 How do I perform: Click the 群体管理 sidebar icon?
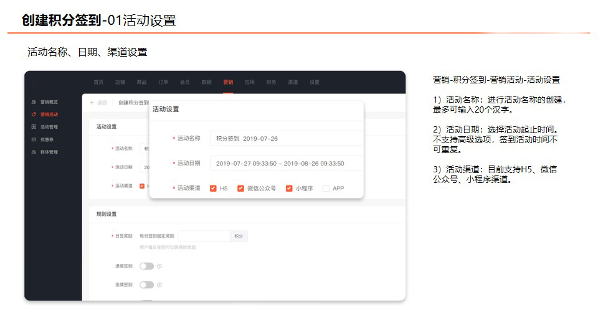click(34, 152)
